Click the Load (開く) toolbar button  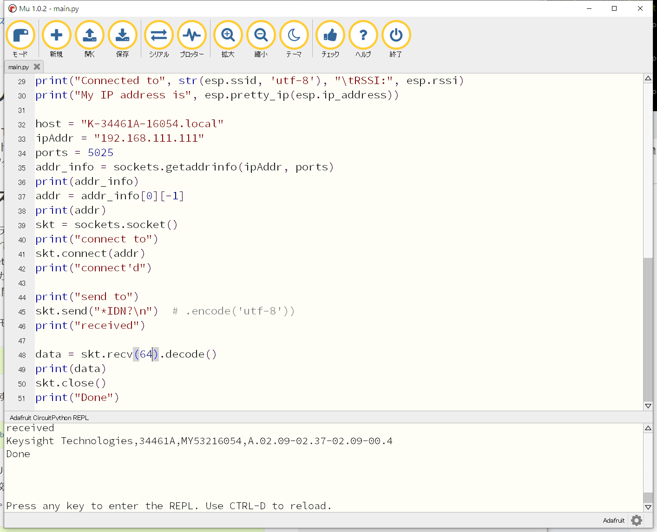click(x=90, y=39)
